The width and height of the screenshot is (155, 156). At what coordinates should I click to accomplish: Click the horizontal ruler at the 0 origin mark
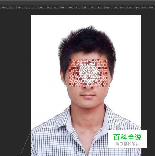[x=33, y=7]
